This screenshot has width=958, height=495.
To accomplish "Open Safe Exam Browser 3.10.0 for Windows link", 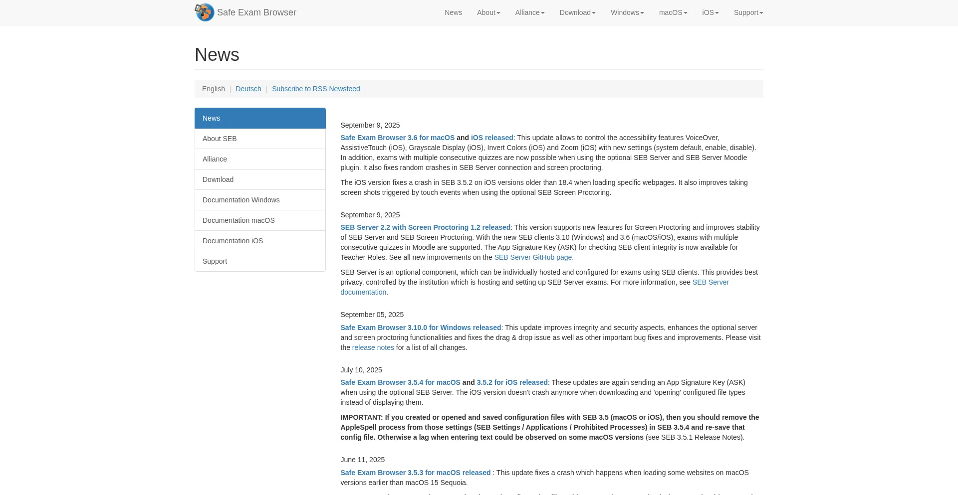I will pyautogui.click(x=420, y=328).
